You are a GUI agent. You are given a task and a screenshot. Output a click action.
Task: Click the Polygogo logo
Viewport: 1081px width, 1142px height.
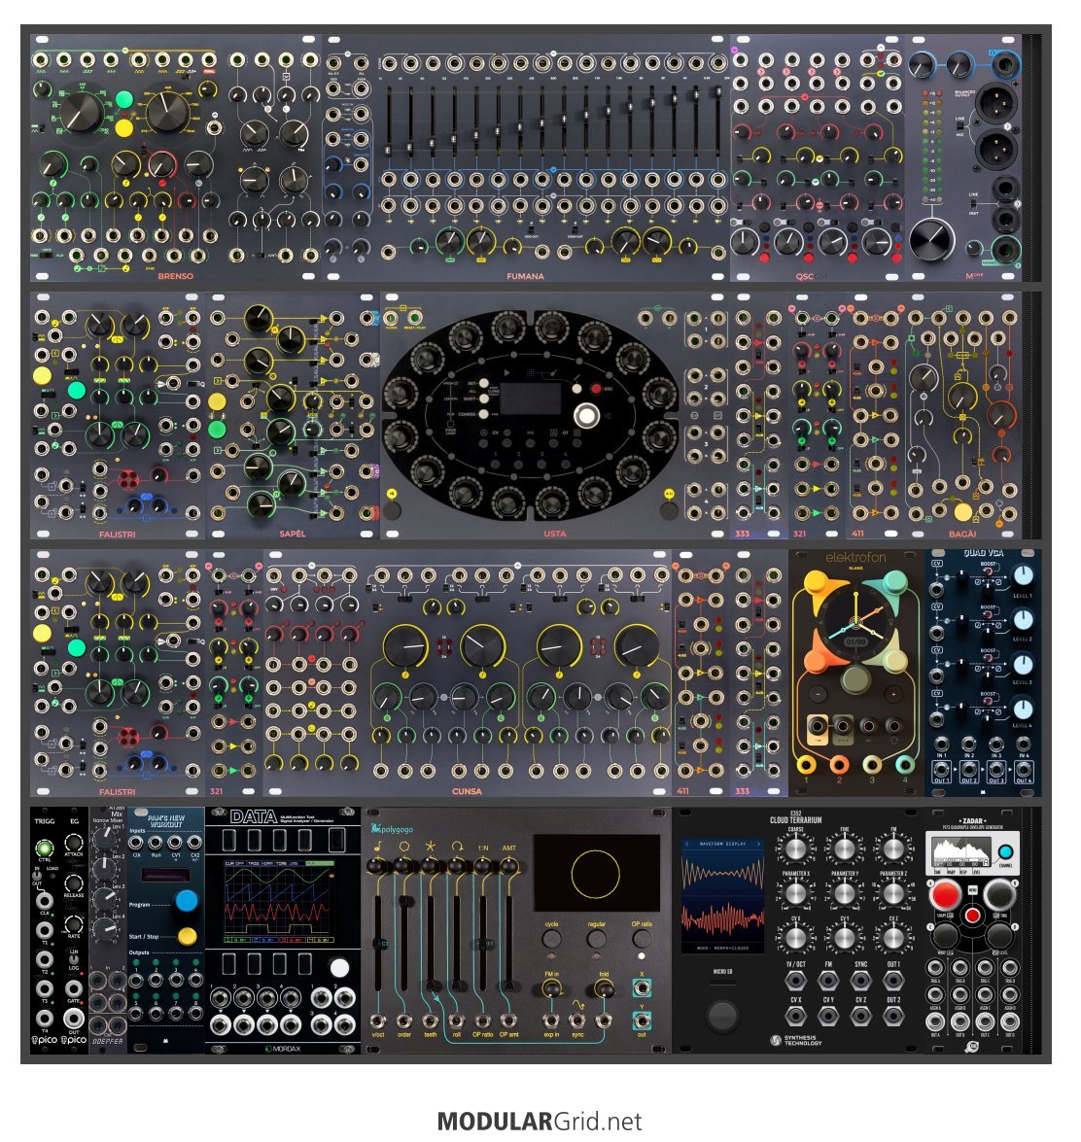(x=392, y=828)
